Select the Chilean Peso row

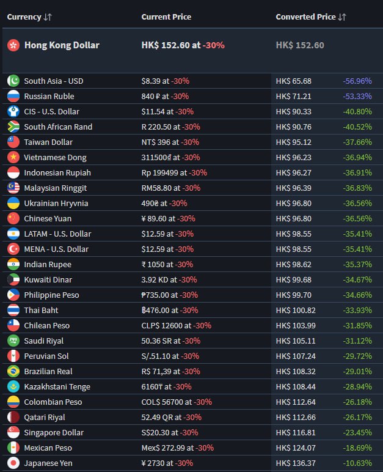point(192,325)
